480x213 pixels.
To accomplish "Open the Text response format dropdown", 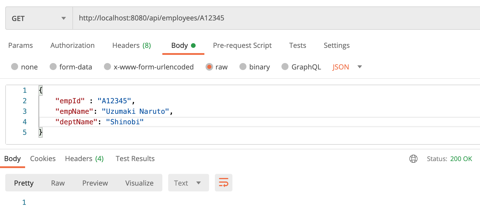I will (x=188, y=183).
